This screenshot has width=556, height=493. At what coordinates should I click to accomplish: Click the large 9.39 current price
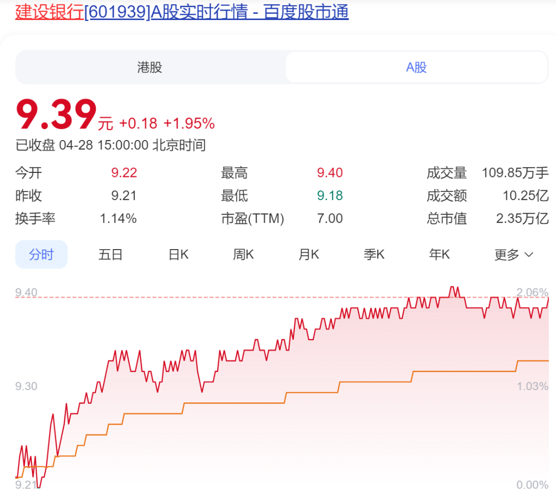[57, 115]
